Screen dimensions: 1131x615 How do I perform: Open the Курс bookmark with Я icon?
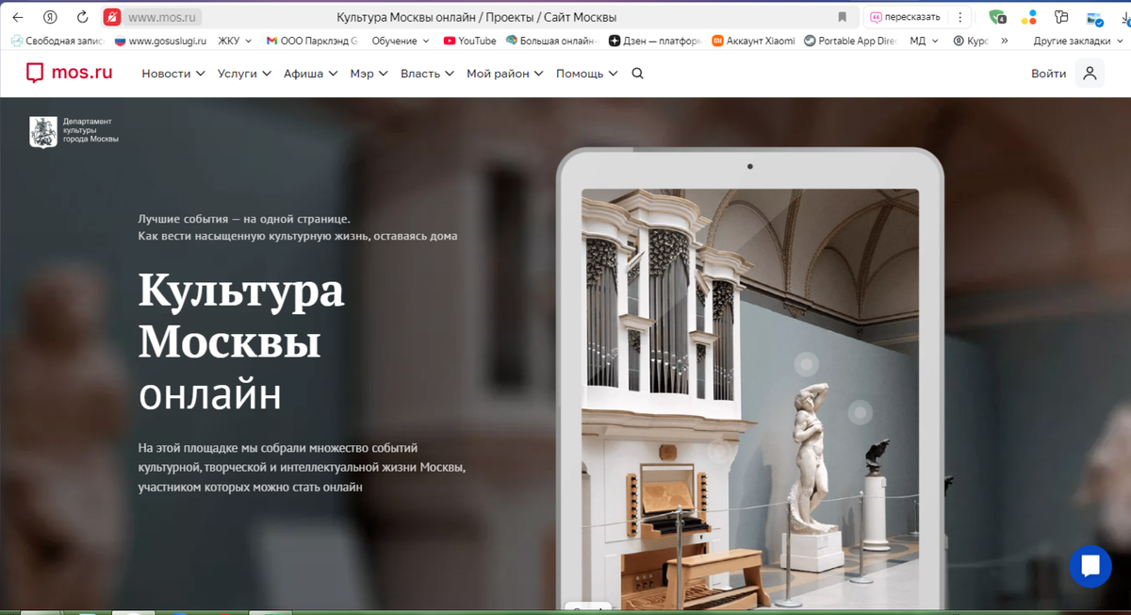coord(971,41)
